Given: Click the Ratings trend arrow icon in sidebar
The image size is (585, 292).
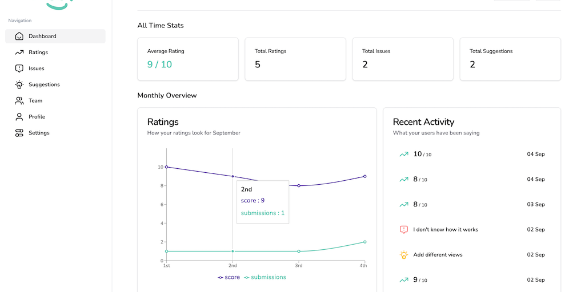Looking at the screenshot, I should 19,52.
